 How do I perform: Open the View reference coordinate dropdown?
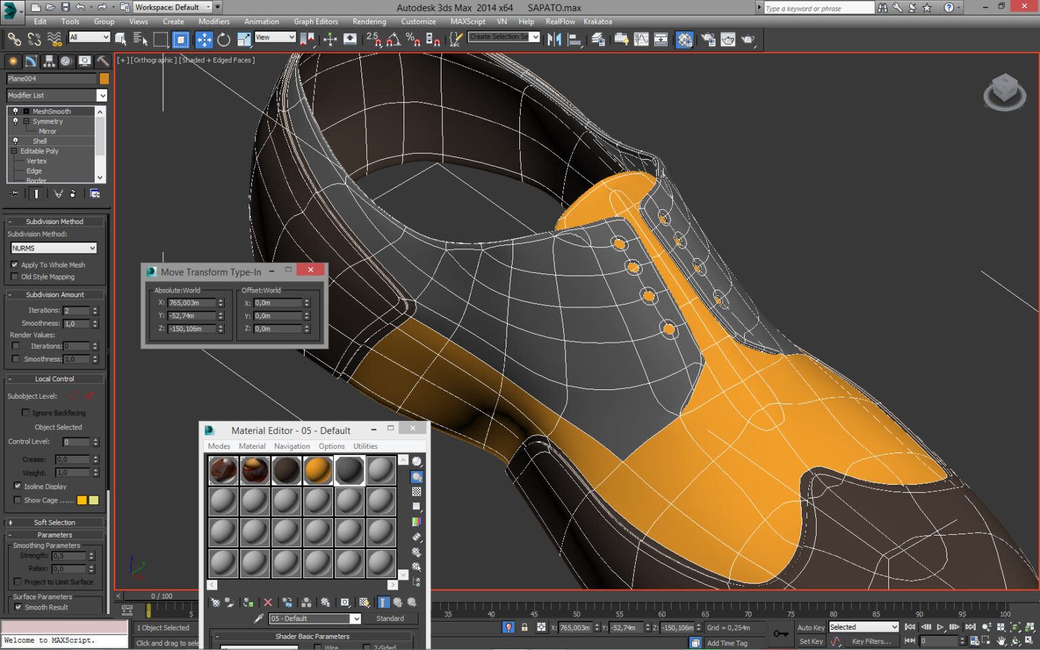tap(275, 37)
